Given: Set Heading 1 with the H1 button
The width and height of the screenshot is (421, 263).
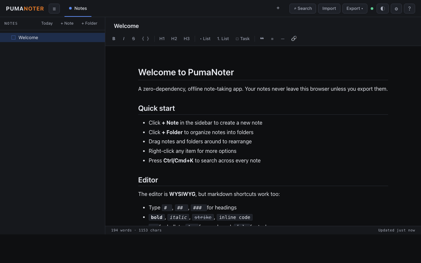Looking at the screenshot, I should [162, 39].
